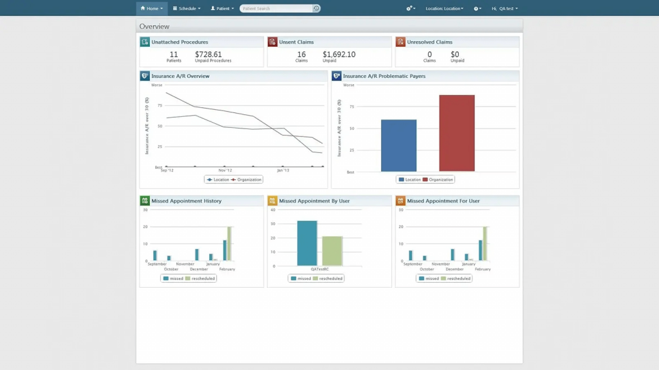Click the Missed Appointment History panel icon
The height and width of the screenshot is (370, 659).
(x=144, y=200)
